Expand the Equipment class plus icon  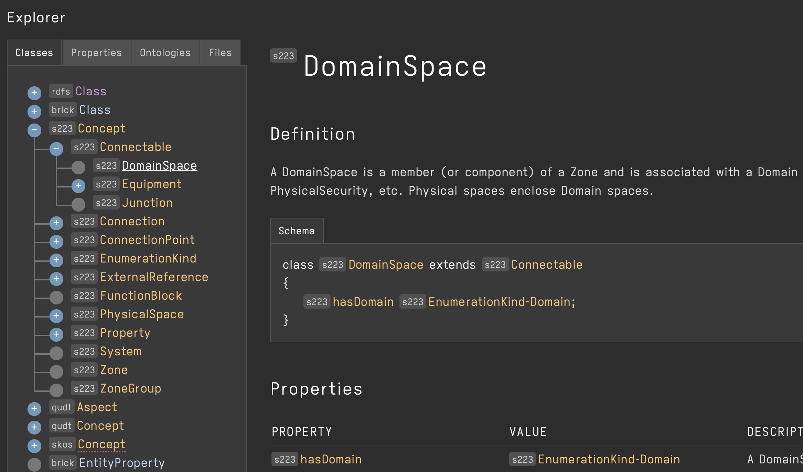(78, 185)
